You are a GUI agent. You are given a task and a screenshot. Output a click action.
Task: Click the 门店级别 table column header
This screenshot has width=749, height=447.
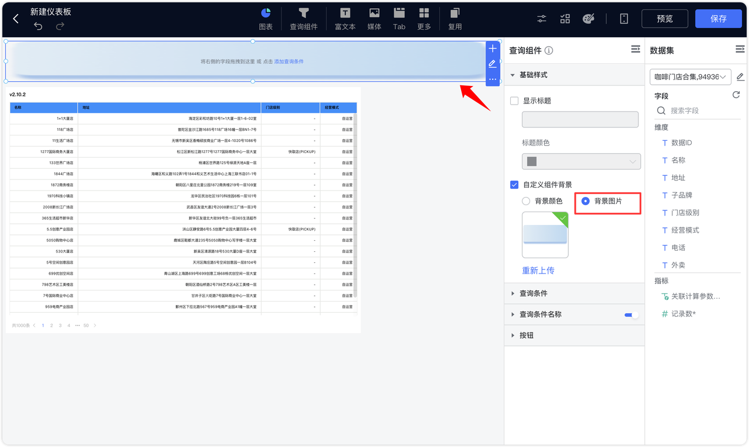coord(290,108)
